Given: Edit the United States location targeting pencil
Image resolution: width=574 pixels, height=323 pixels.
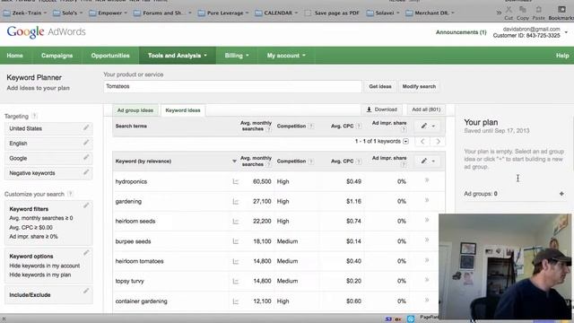Looking at the screenshot, I should point(86,127).
